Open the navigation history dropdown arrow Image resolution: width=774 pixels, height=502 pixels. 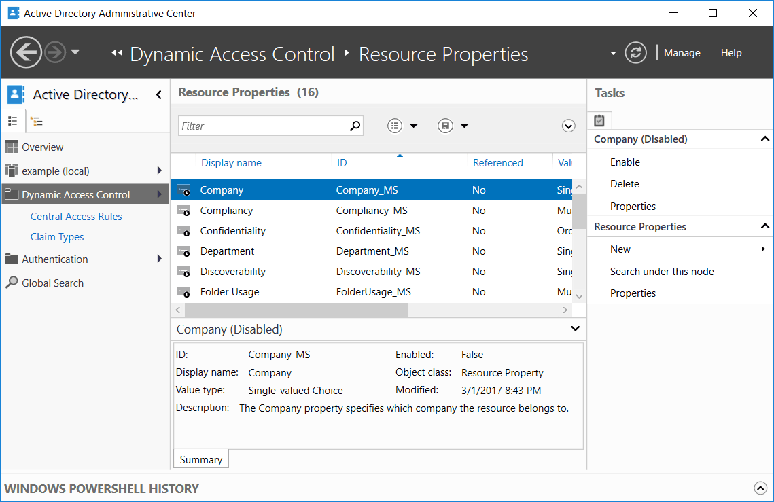[x=75, y=52]
